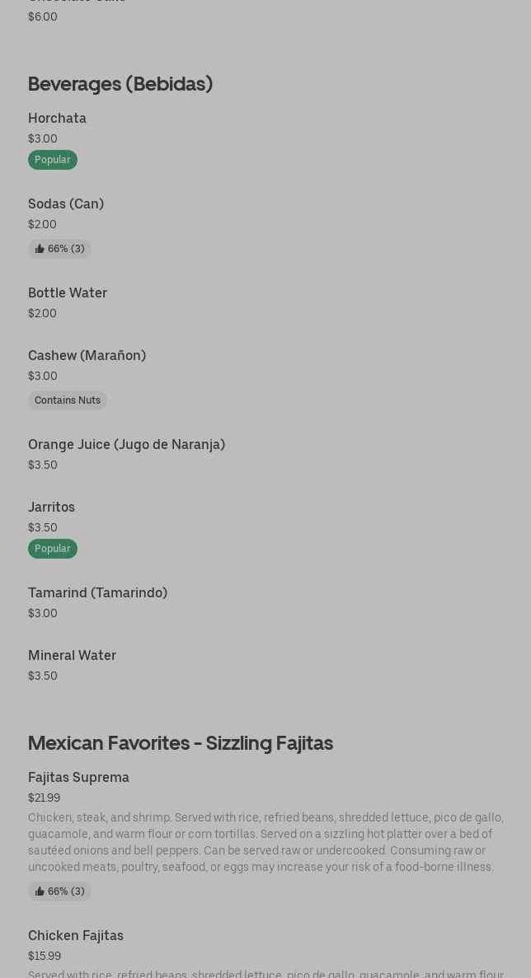The image size is (531, 978).
Task: Click the Contains Nuts tag
Action: pyautogui.click(x=68, y=400)
